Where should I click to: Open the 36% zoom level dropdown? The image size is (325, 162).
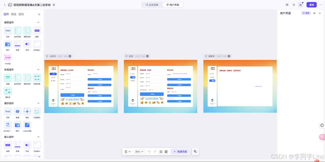(x=139, y=152)
